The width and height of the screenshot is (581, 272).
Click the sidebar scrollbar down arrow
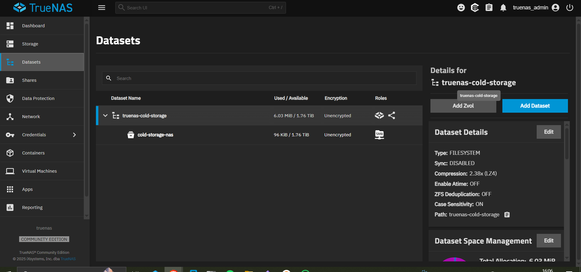pos(87,216)
